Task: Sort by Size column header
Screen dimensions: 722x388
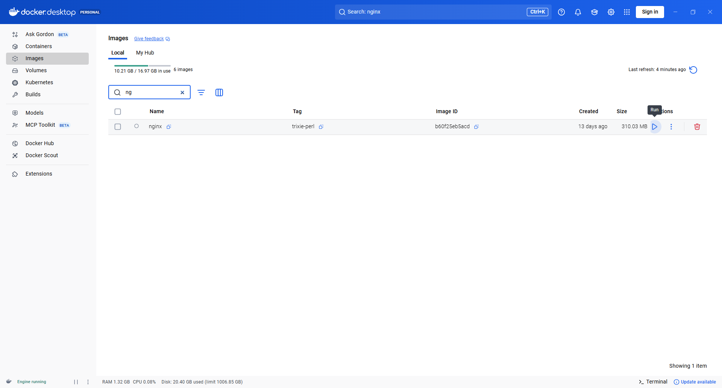Action: pos(622,111)
